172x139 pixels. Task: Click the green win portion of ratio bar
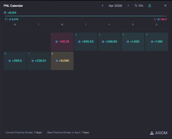point(84,16)
